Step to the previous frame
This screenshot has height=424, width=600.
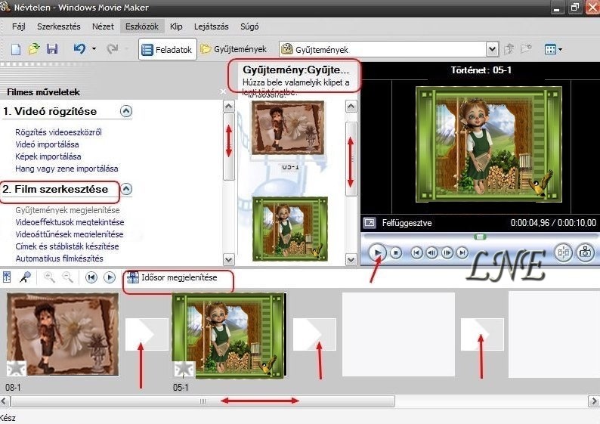click(432, 252)
